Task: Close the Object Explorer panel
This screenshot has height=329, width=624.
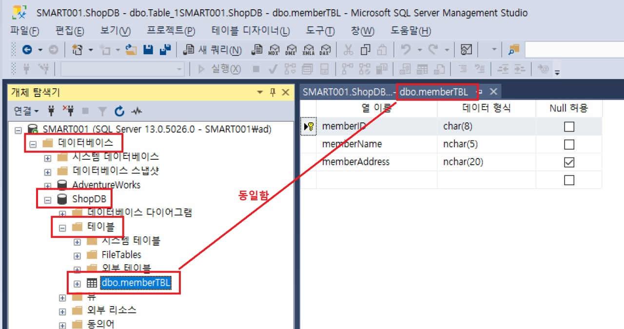Action: click(x=286, y=92)
